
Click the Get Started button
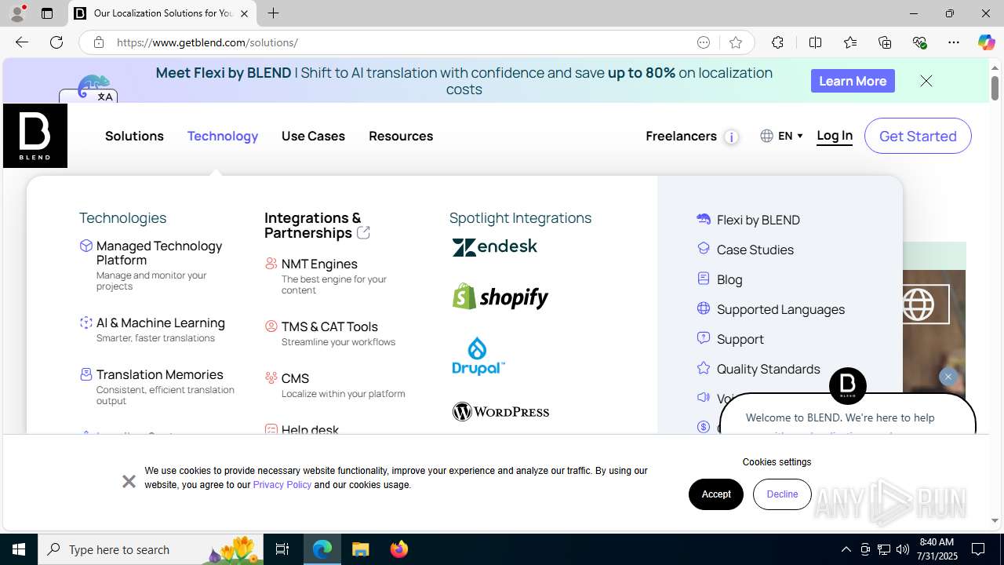pos(918,136)
